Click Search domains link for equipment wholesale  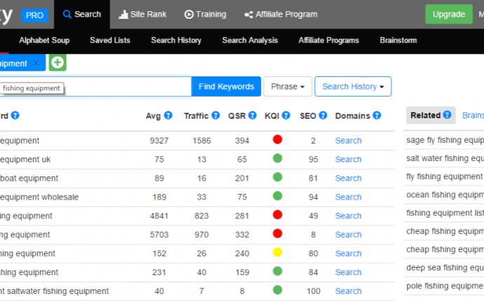pyautogui.click(x=348, y=197)
